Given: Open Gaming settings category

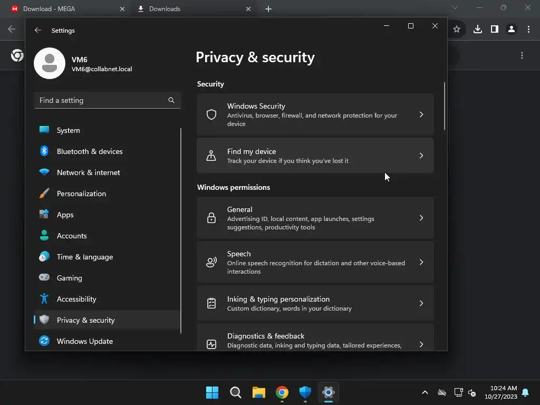Looking at the screenshot, I should (x=107, y=277).
